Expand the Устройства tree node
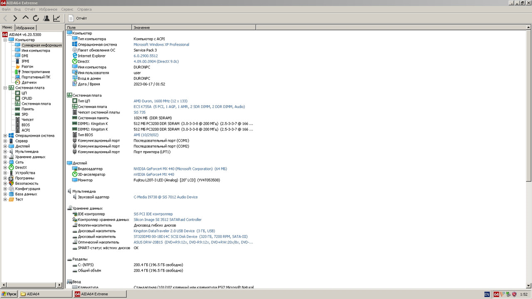This screenshot has width=532, height=299. click(5, 173)
